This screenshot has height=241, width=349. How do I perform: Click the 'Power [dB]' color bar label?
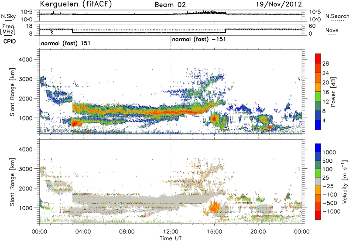(x=333, y=92)
